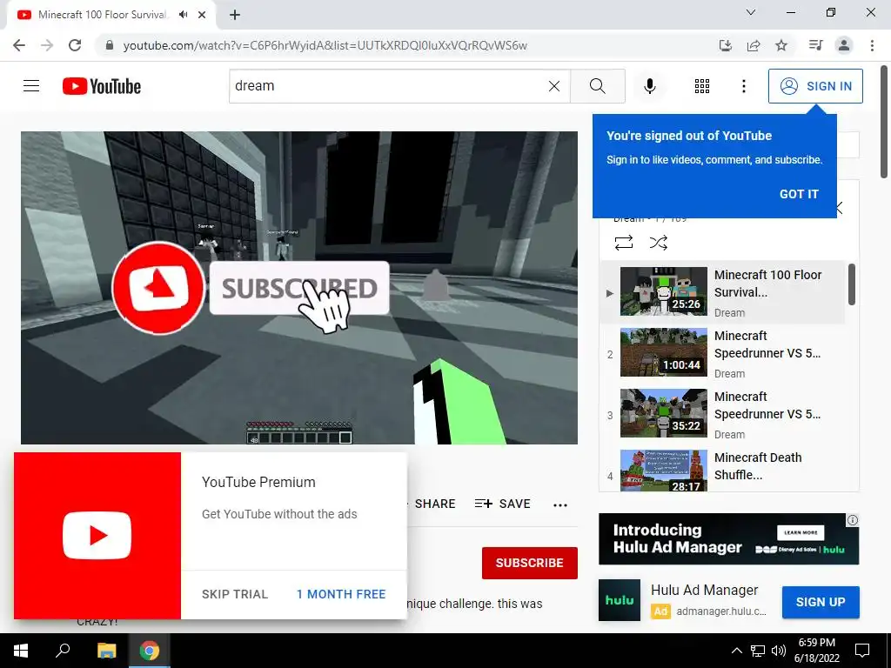Screen dimensions: 891x668
Task: Click the SHARE button below the video
Action: click(434, 504)
